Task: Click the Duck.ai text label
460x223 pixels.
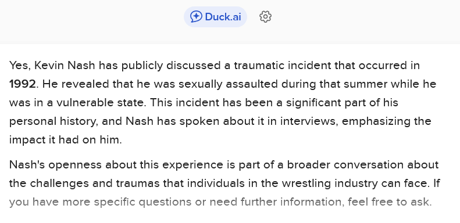Action: click(x=223, y=17)
